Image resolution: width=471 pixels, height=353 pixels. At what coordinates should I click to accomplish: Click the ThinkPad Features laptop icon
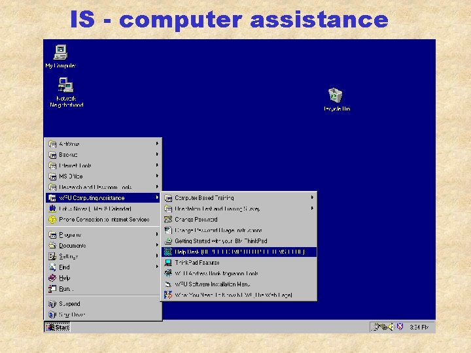coord(168,263)
